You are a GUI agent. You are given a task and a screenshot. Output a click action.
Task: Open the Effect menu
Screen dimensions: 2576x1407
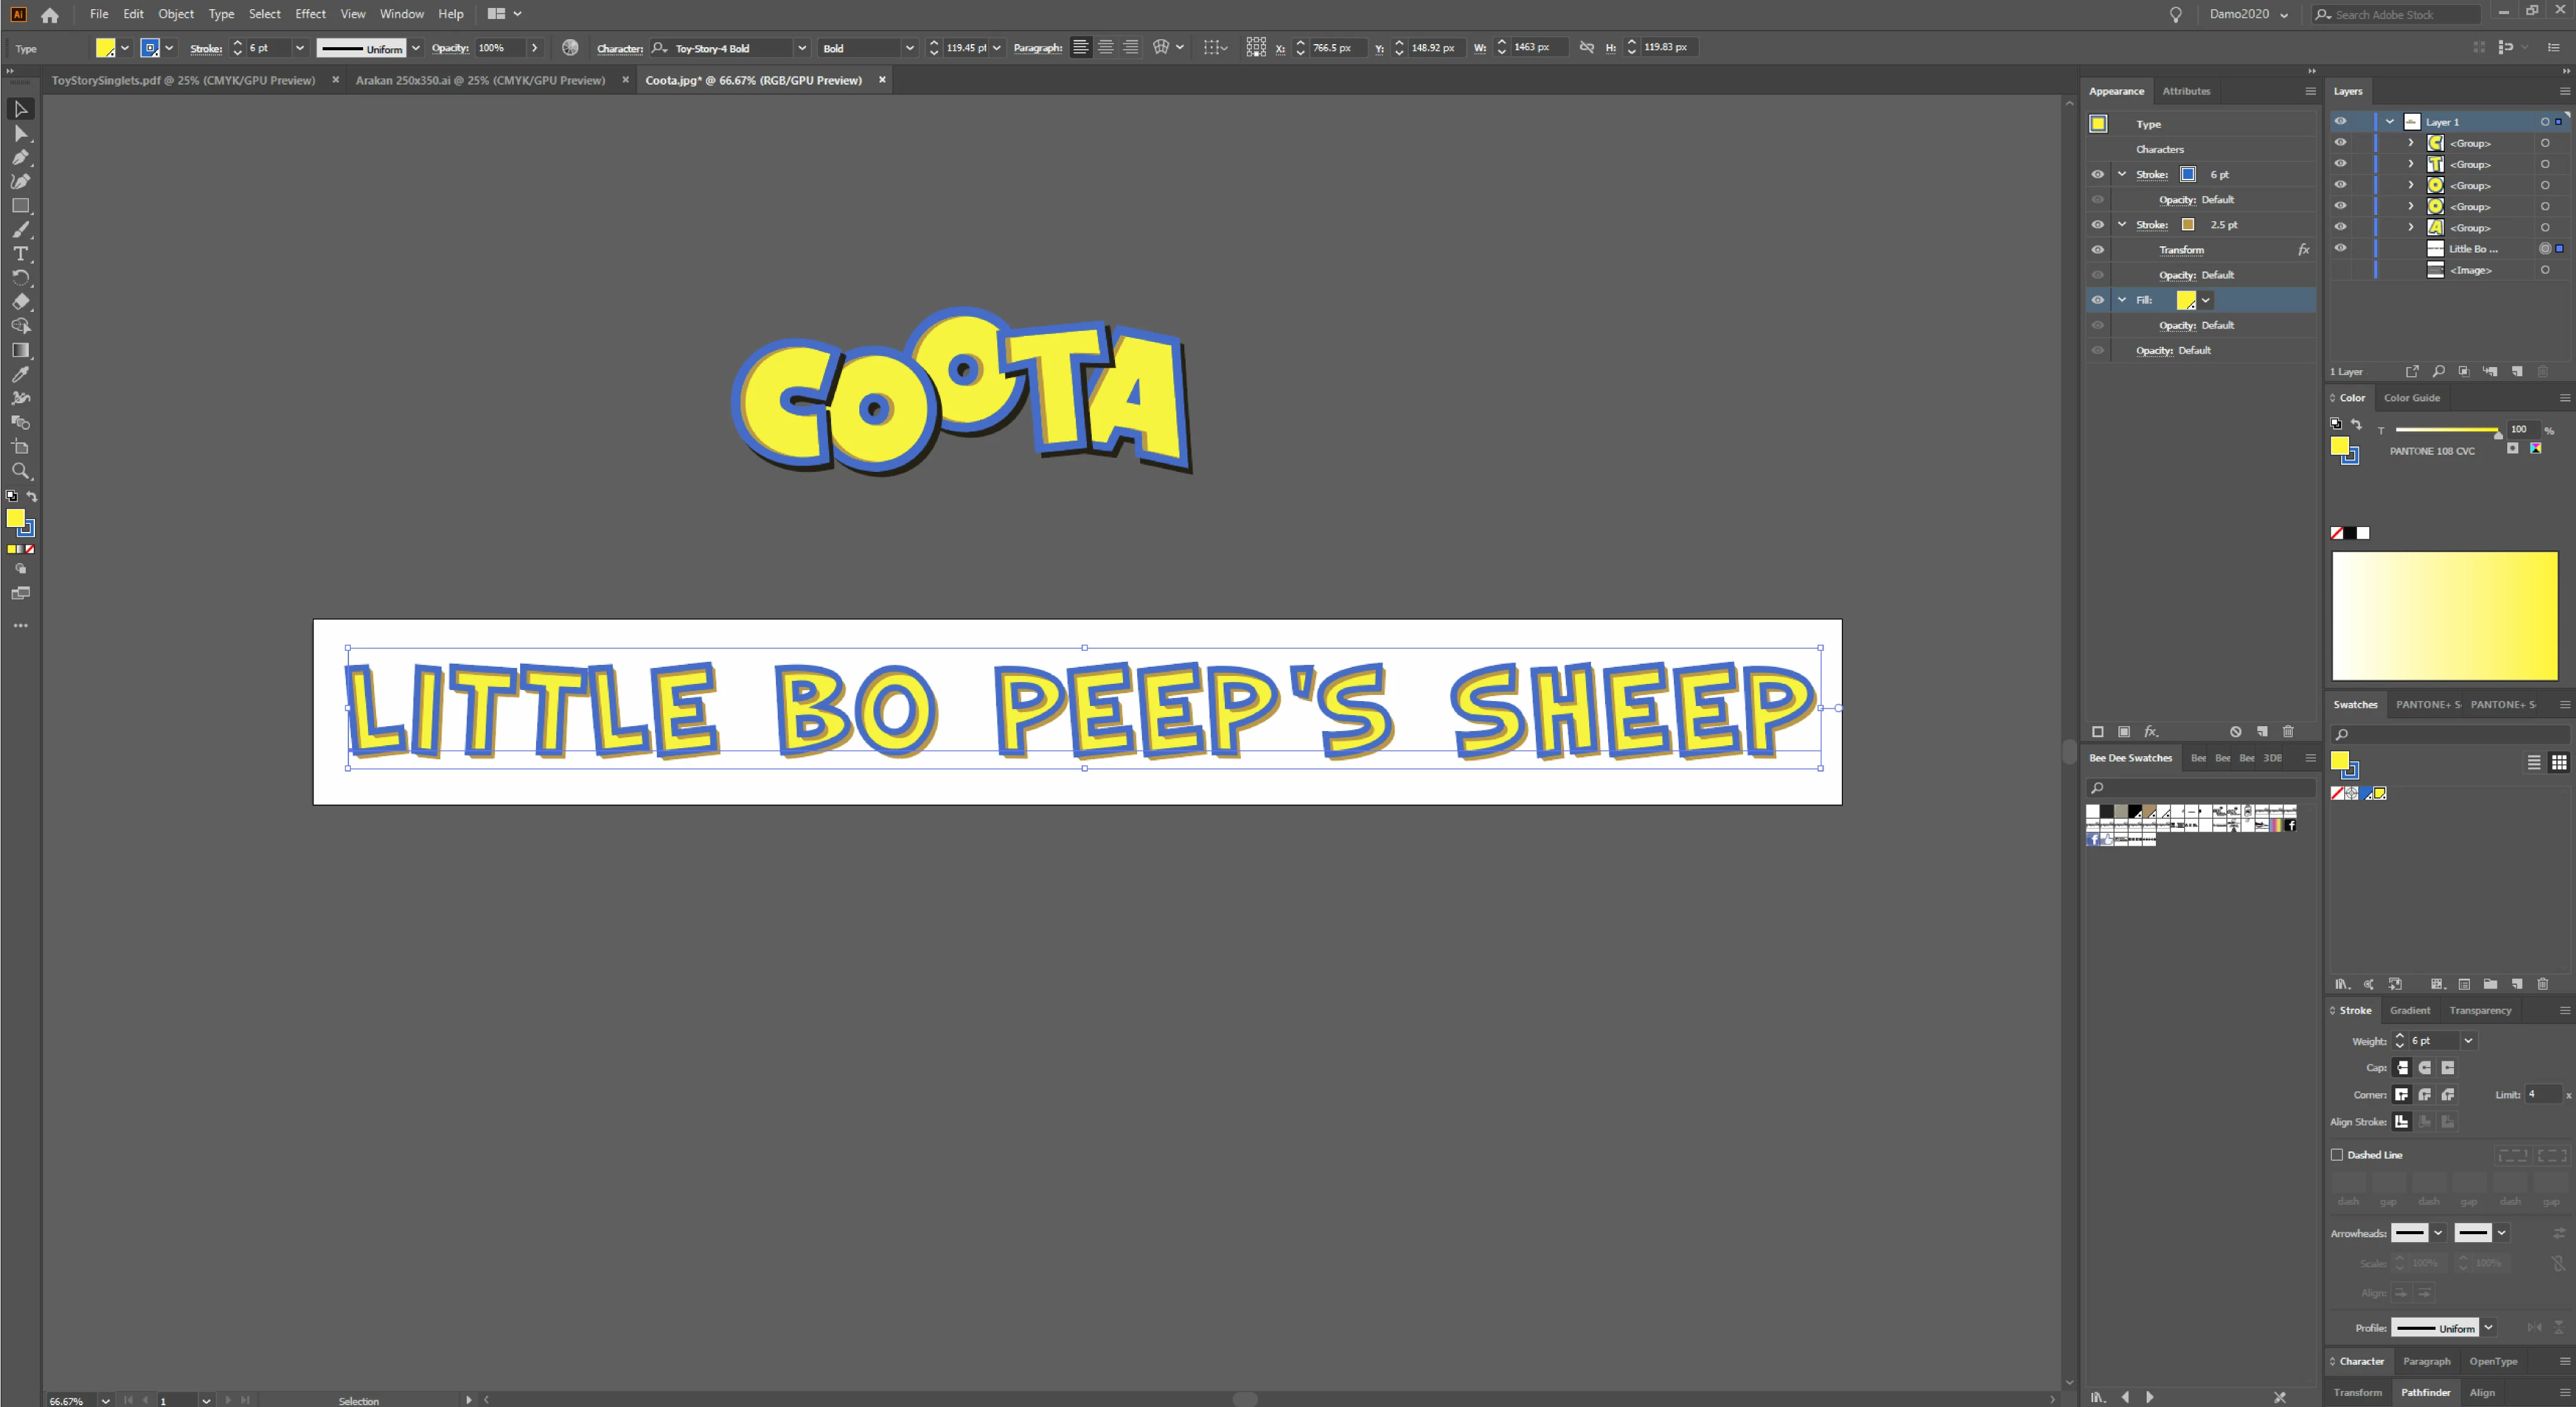(x=310, y=14)
